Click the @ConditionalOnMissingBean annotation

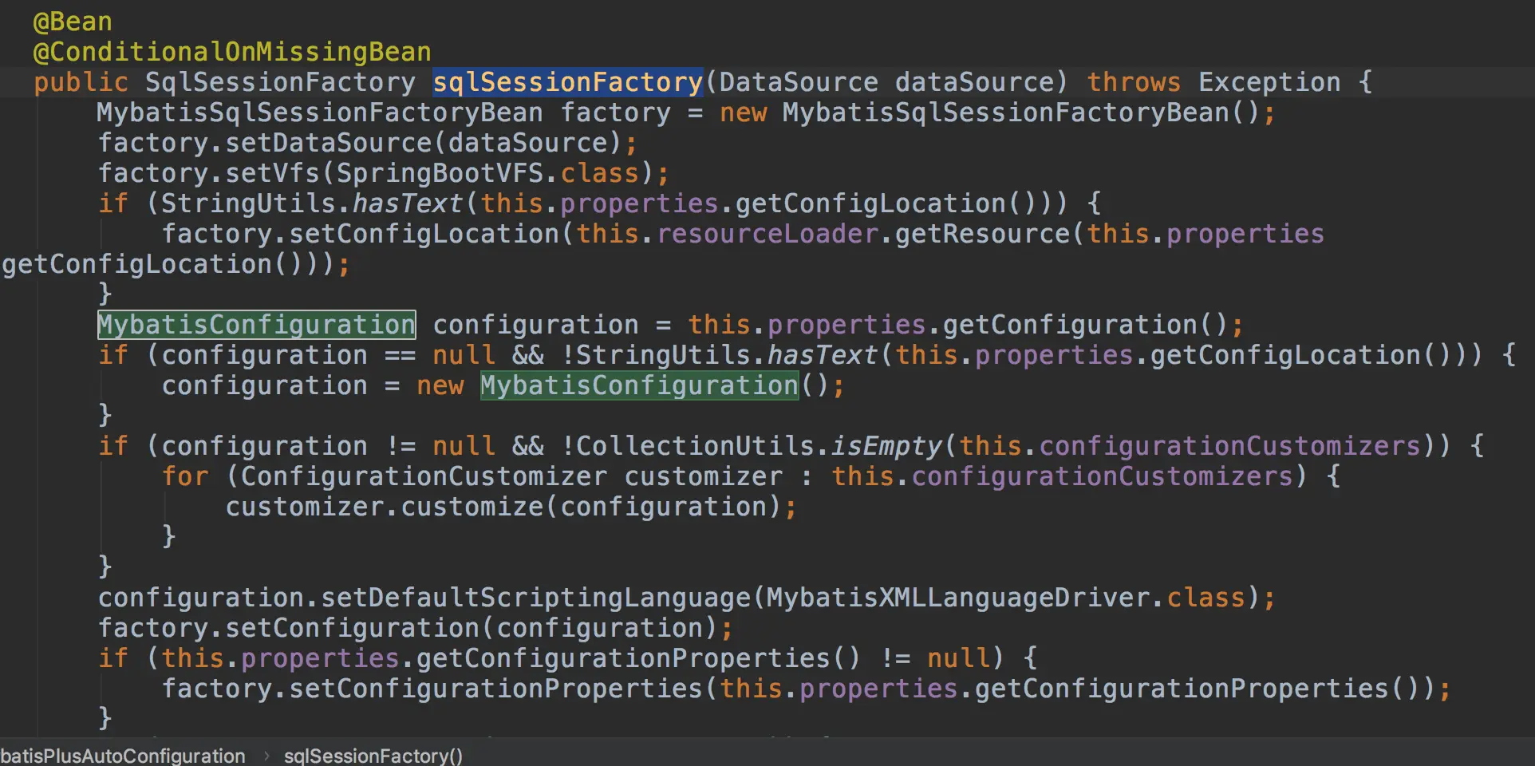(x=232, y=52)
